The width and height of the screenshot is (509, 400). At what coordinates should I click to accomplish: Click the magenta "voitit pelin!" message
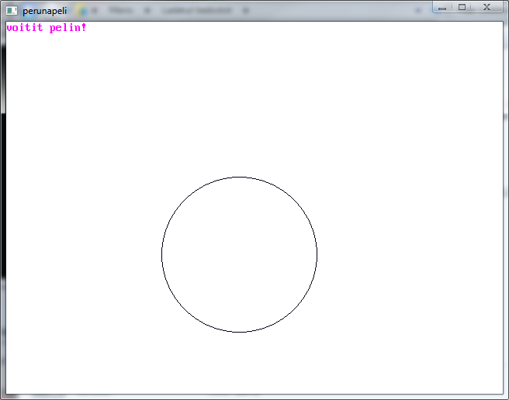[46, 28]
